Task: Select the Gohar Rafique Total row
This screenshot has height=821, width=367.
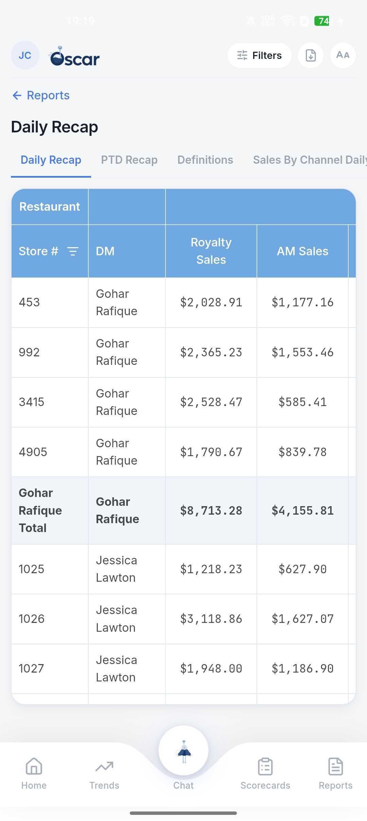Action: point(183,511)
